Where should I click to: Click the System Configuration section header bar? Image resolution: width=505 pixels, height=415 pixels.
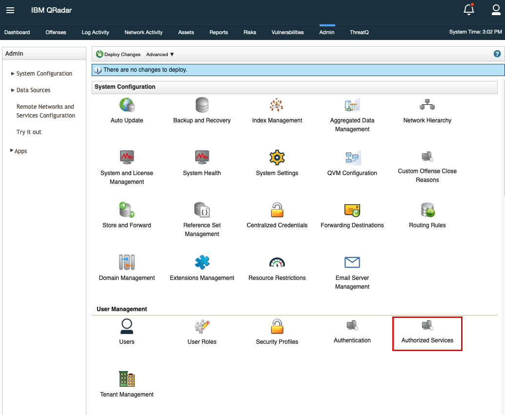[x=294, y=87]
